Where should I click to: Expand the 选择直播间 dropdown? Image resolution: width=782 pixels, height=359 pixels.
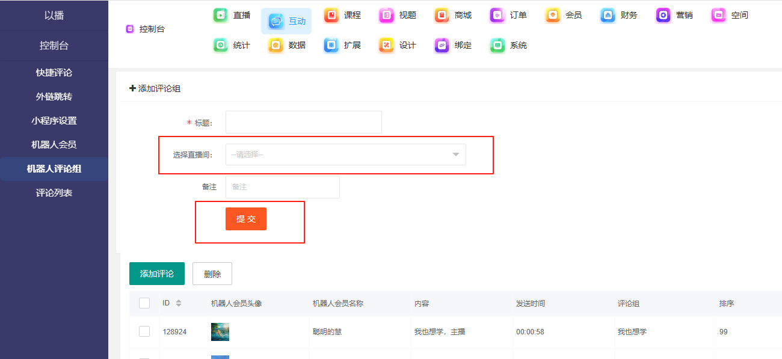click(x=345, y=155)
